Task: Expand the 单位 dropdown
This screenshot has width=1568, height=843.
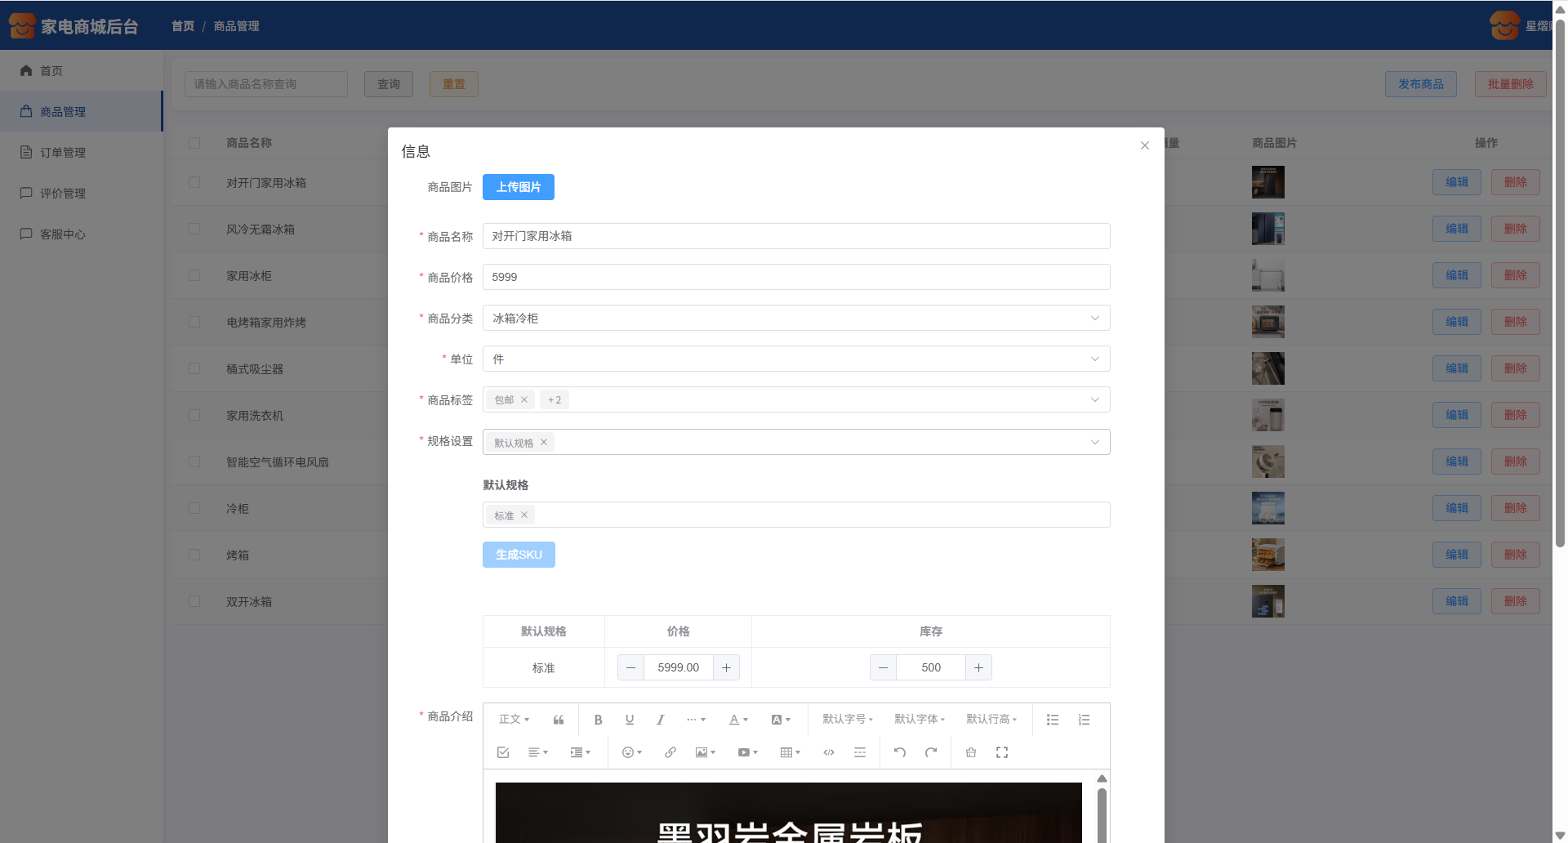Action: 795,359
